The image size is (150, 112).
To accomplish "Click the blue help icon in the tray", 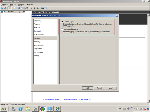I will click(x=128, y=109).
